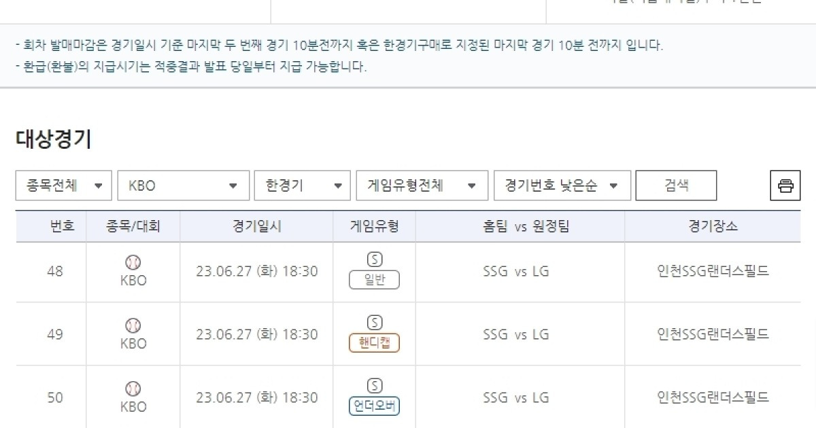Click the KBO baseball icon in row 48
This screenshot has height=428, width=816.
pos(133,262)
